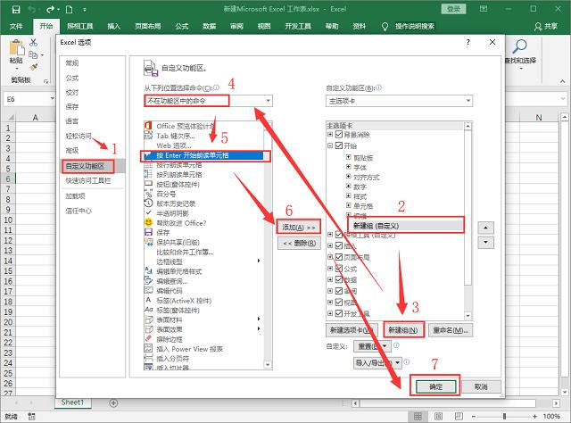This screenshot has width=571, height=423.
Task: Expand the 数字 group node
Action: (349, 187)
